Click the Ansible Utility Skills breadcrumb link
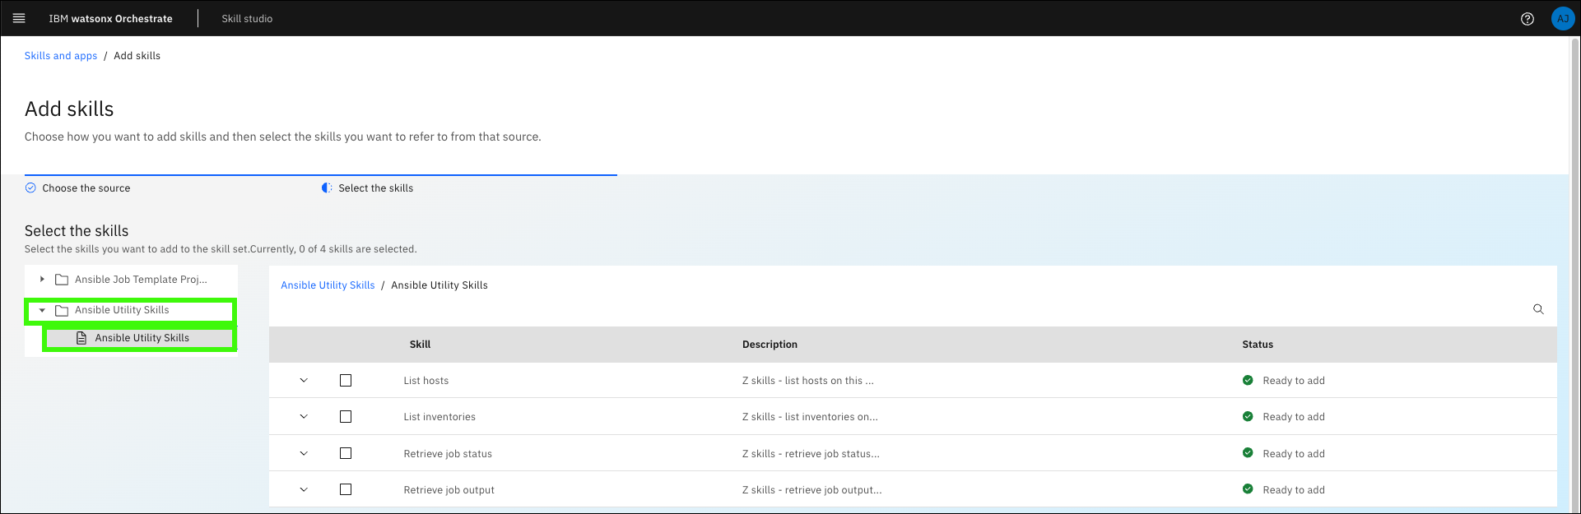Screen dimensions: 1581x514 [x=328, y=285]
